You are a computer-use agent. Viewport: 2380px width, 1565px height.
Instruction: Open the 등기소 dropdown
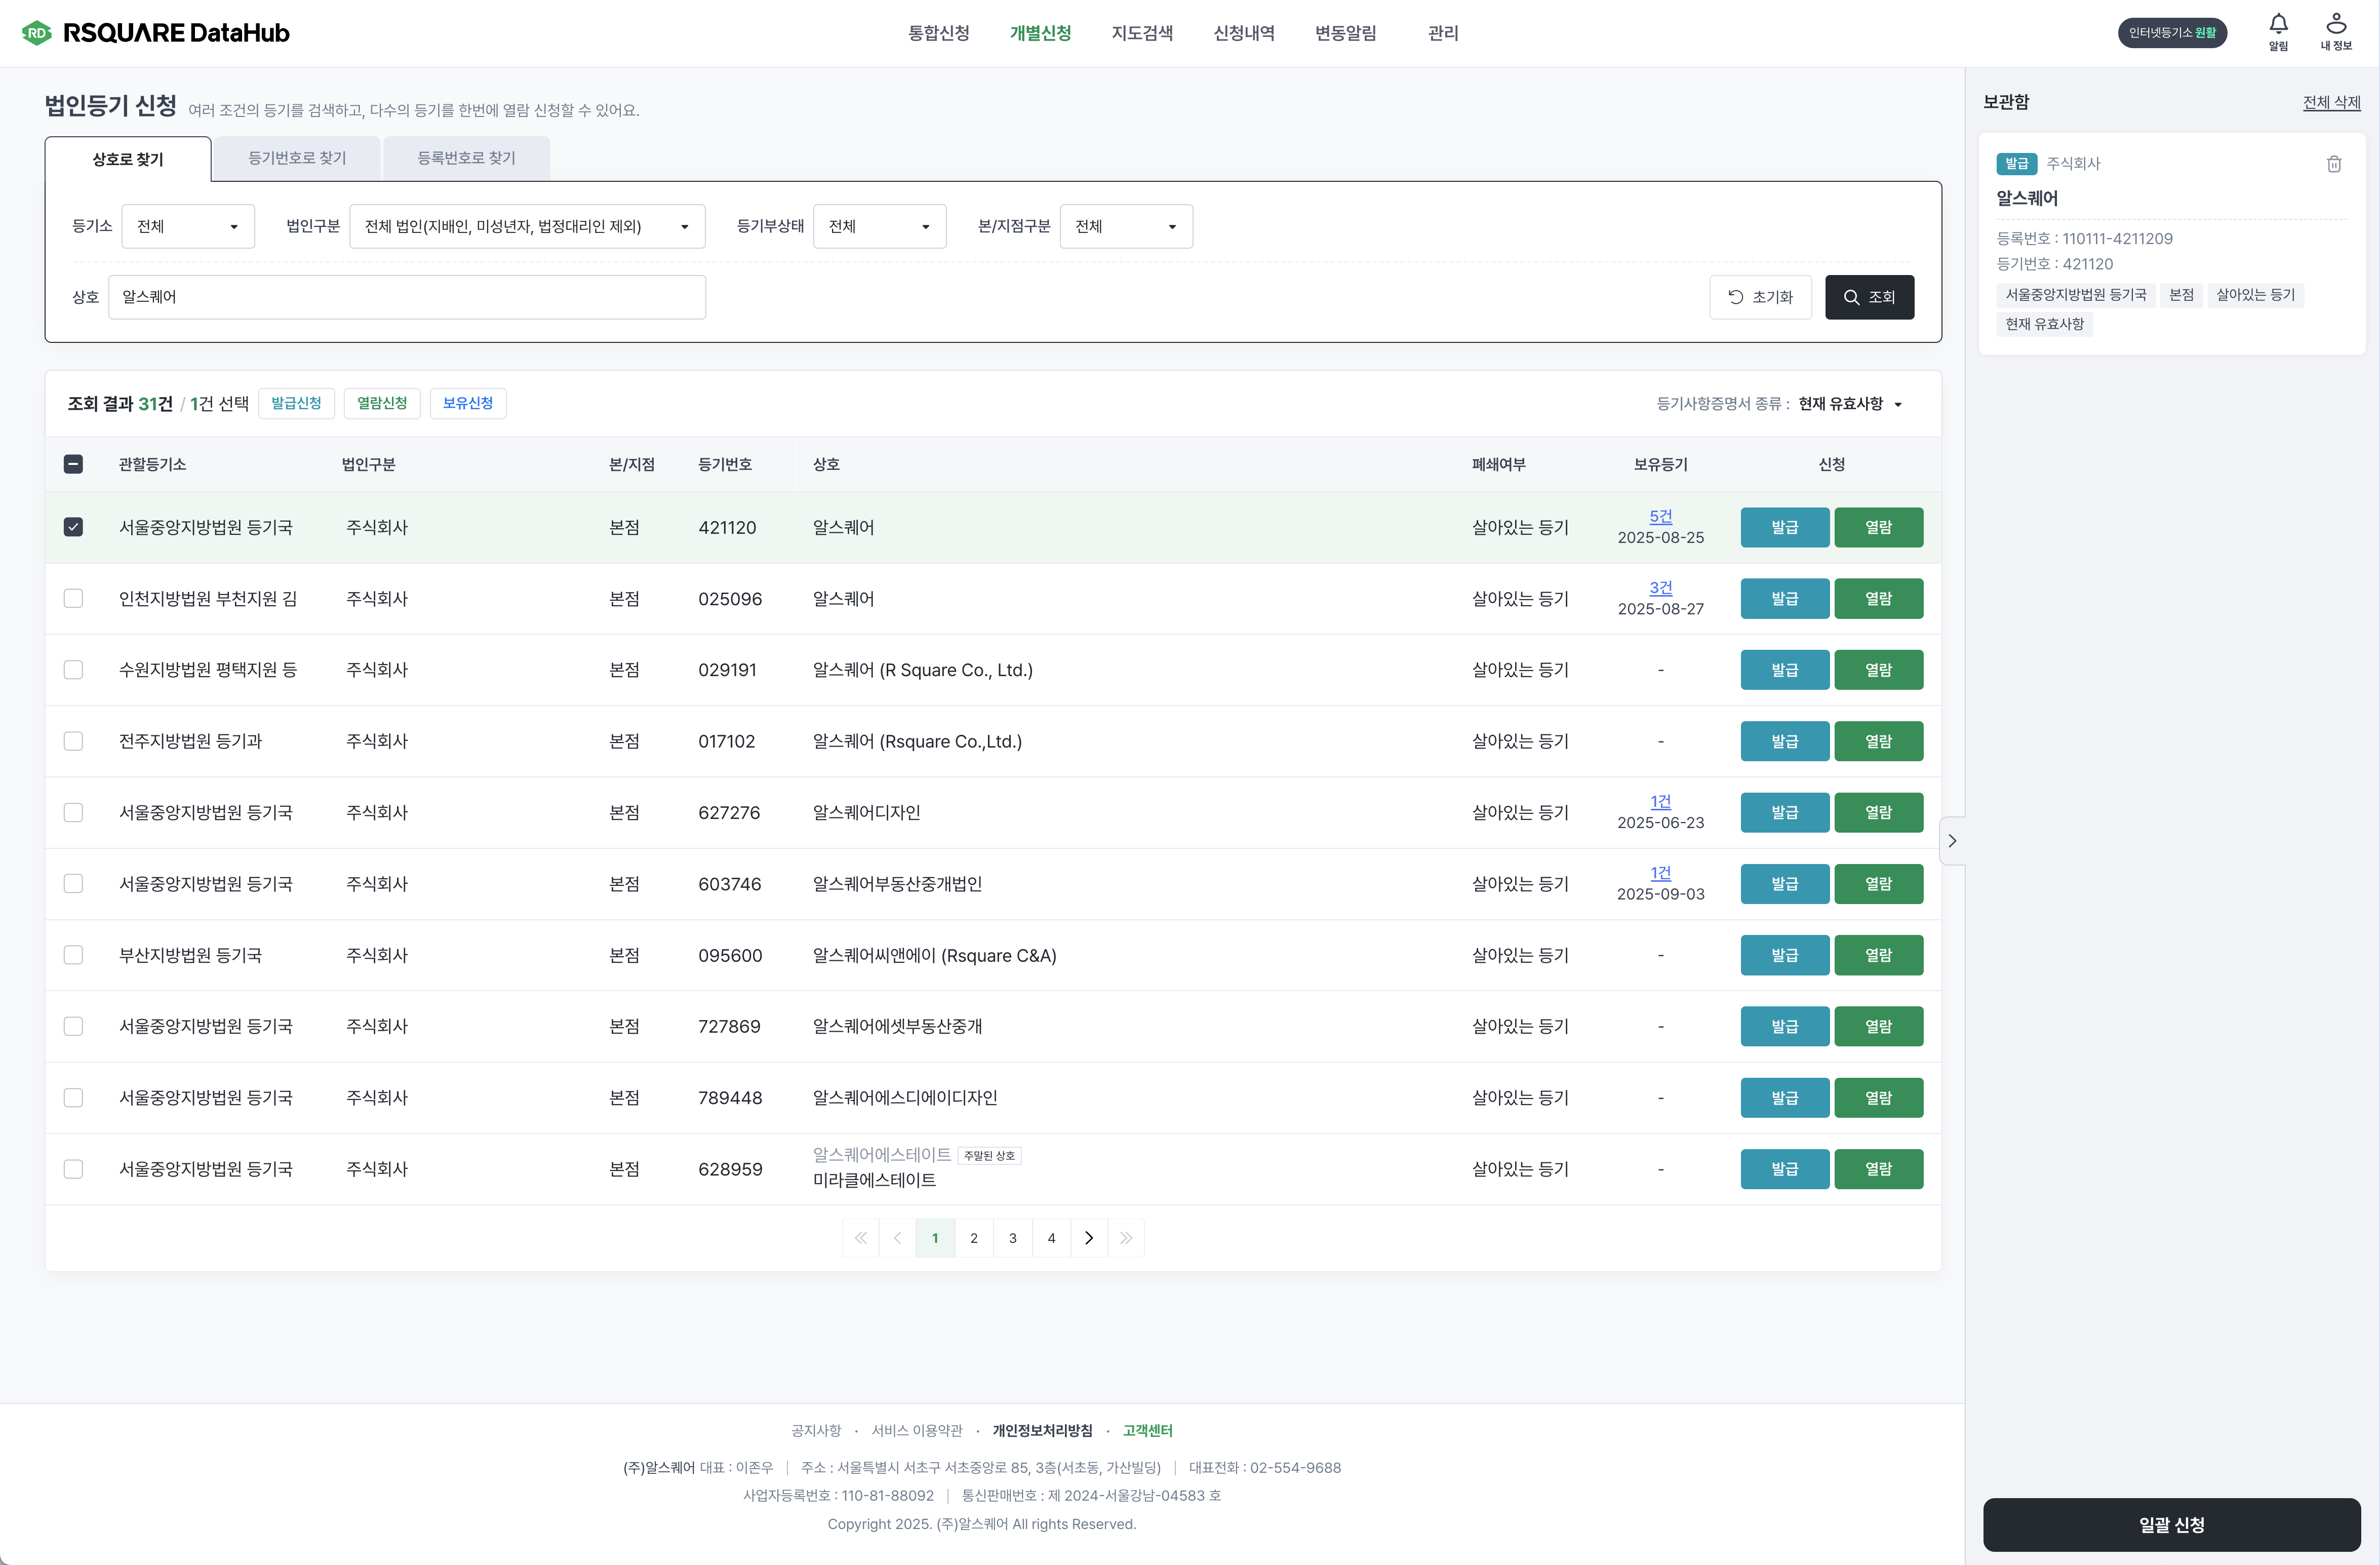pos(188,226)
